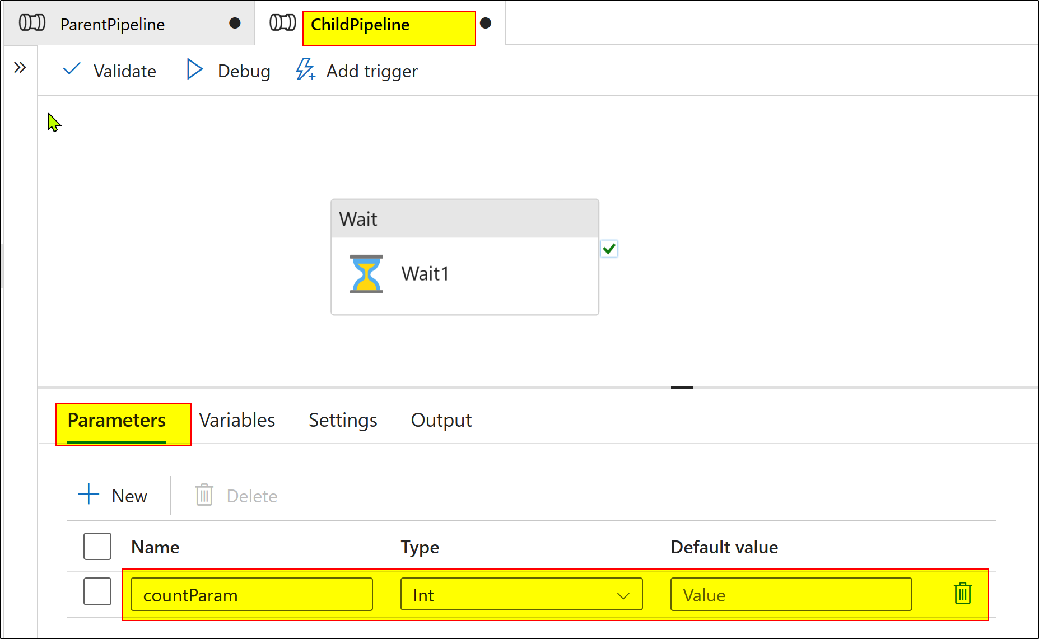Create a parameter with the New button

(x=113, y=495)
